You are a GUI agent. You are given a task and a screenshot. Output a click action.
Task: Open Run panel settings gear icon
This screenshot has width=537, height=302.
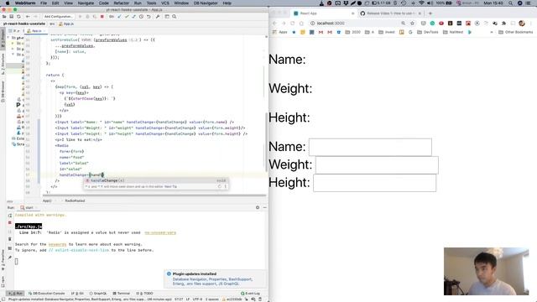[258, 207]
